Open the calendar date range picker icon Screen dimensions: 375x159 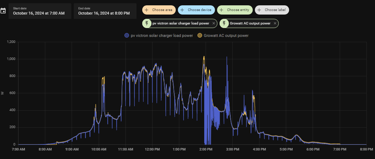pyautogui.click(x=3, y=11)
